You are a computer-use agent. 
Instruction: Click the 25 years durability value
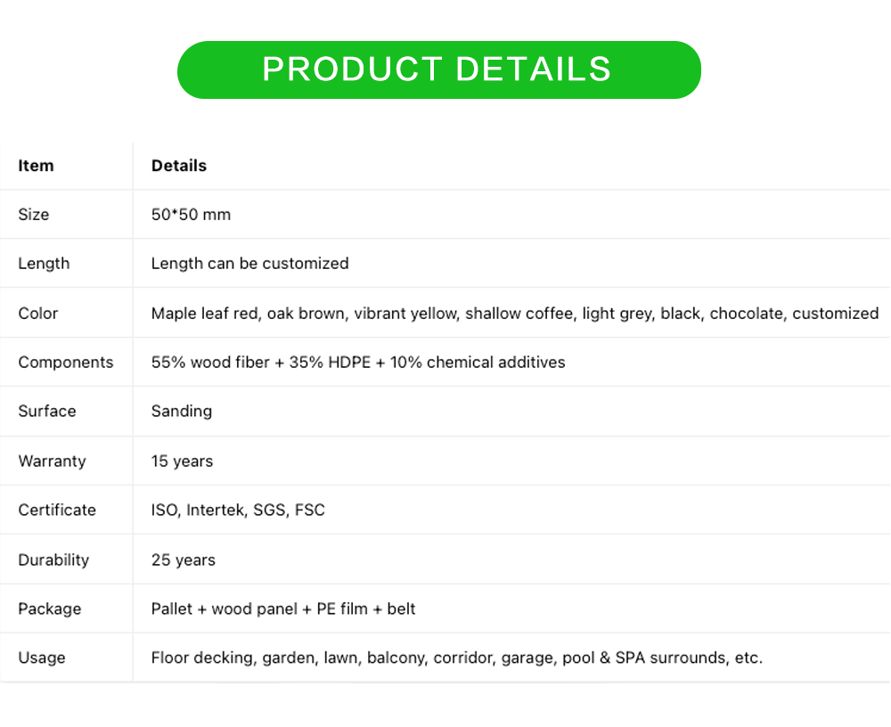click(x=184, y=560)
